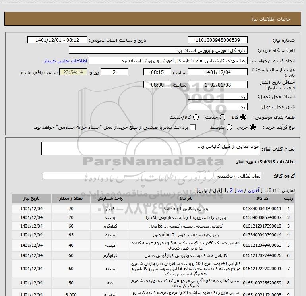This screenshot has width=306, height=296.
Task: Click the نام کالا column header
Action: (x=186, y=198)
